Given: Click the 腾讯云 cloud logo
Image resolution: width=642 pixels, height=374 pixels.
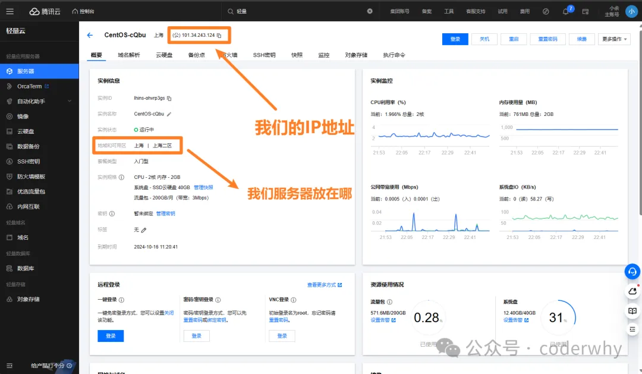Looking at the screenshot, I should click(45, 11).
